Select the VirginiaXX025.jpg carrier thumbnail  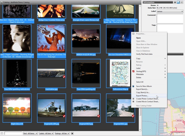click(86, 108)
